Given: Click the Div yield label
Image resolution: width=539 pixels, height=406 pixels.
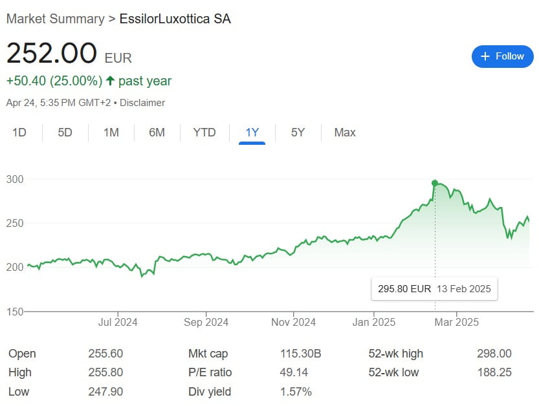Looking at the screenshot, I should tap(210, 392).
